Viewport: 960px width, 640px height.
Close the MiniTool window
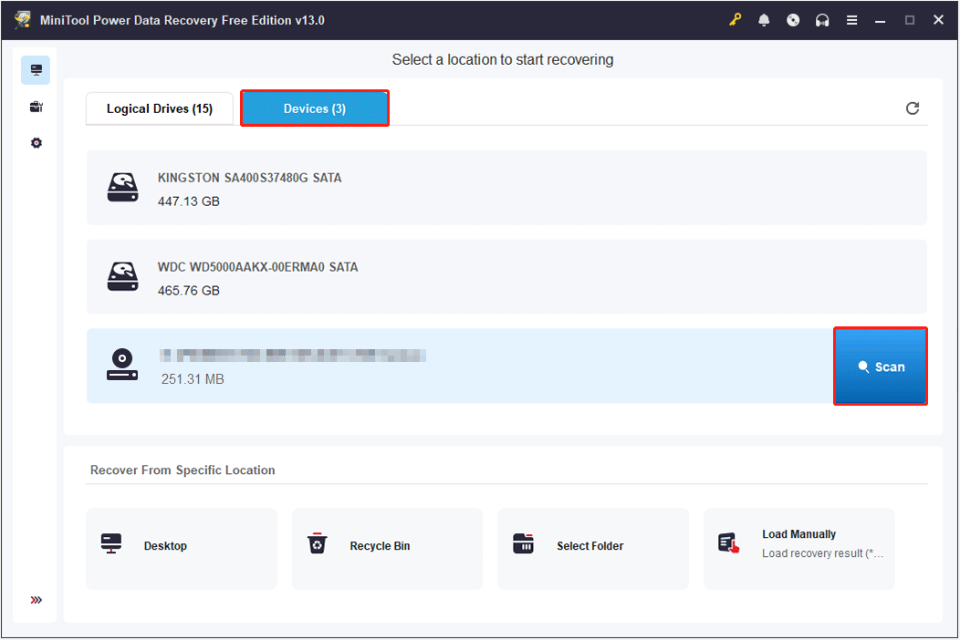point(939,19)
